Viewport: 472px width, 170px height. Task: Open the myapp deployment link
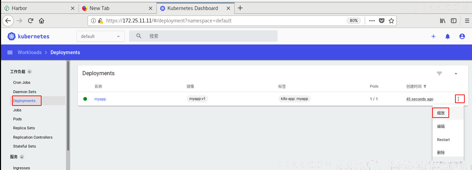100,99
